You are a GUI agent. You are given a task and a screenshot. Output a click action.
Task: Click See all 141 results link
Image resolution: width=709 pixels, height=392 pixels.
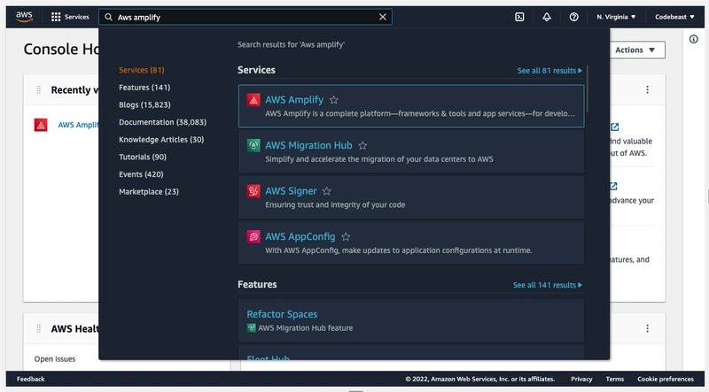[547, 285]
